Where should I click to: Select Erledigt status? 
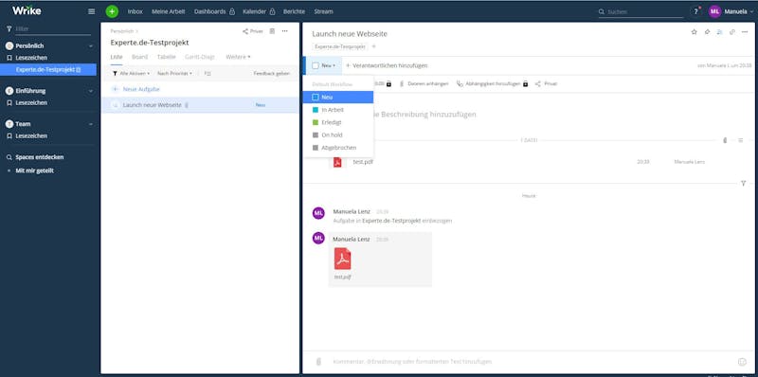pos(338,122)
